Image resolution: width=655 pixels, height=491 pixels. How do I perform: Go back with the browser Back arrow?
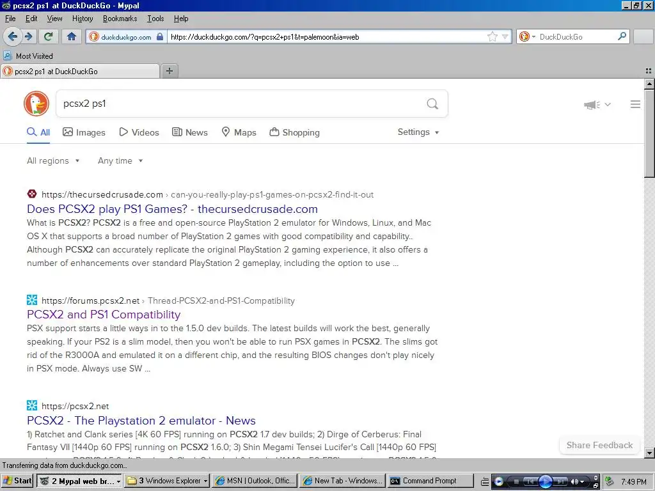(12, 36)
